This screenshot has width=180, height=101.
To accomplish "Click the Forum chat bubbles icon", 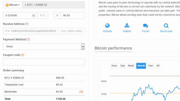I will coord(146,26).
